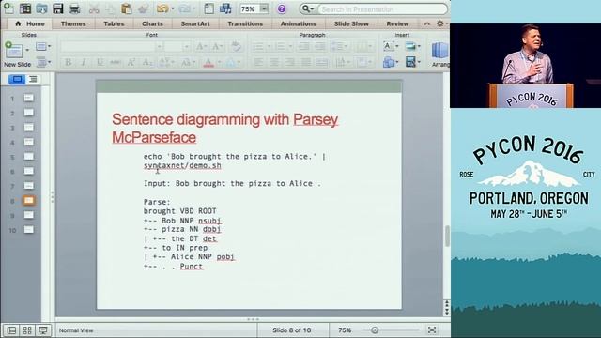Viewport: 601px width, 338px height.
Task: Toggle Subscript formatting
Action: [x=147, y=62]
